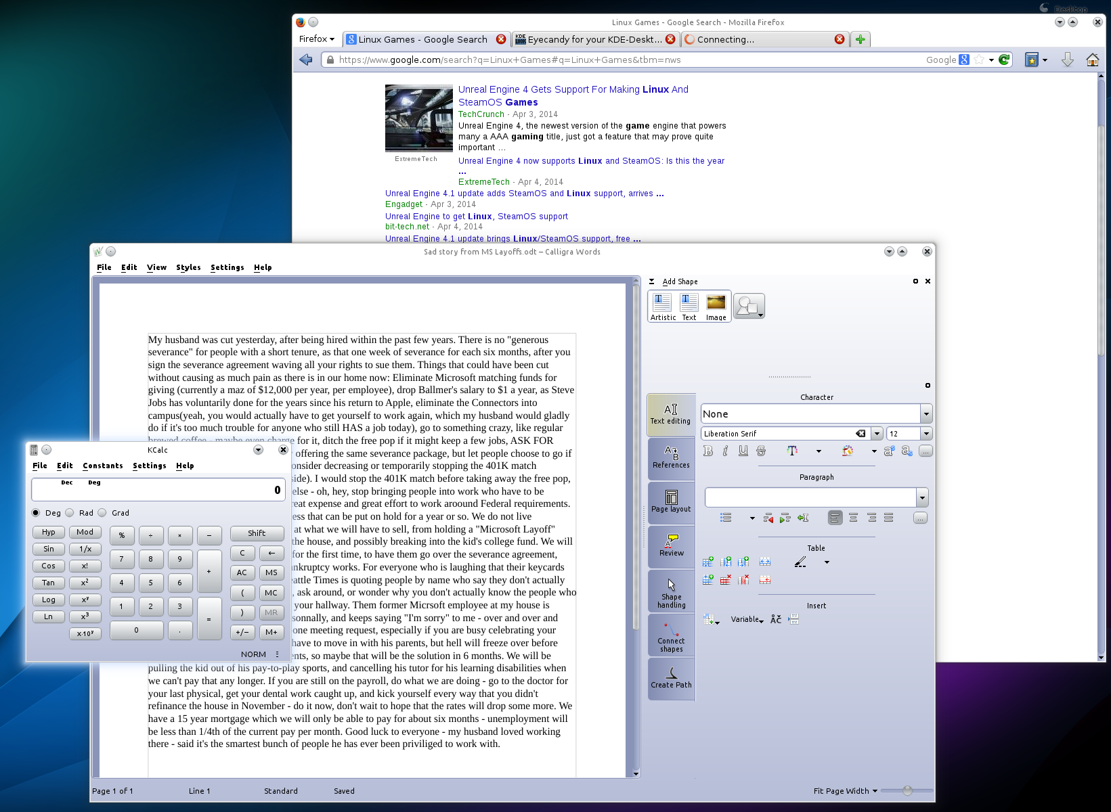This screenshot has width=1111, height=812.
Task: Open the Text editing tool
Action: [671, 414]
